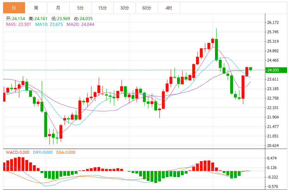The image size is (289, 190).
Task: Click the 23.611 price axis label
Action: 273,79
